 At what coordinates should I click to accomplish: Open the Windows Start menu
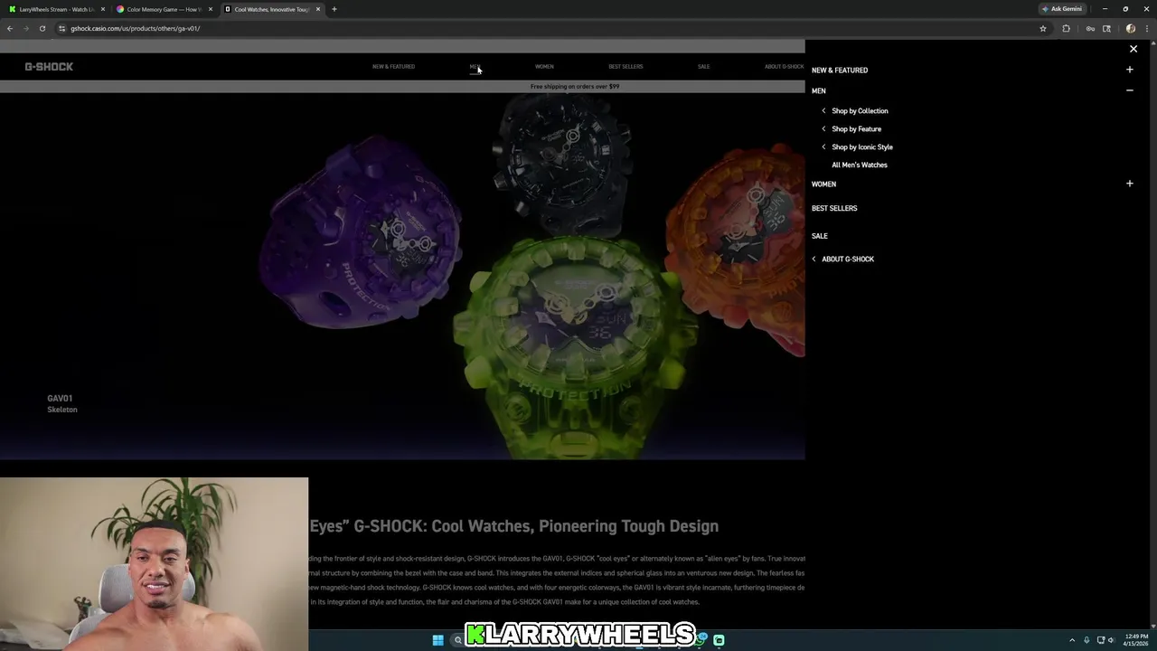pyautogui.click(x=438, y=640)
